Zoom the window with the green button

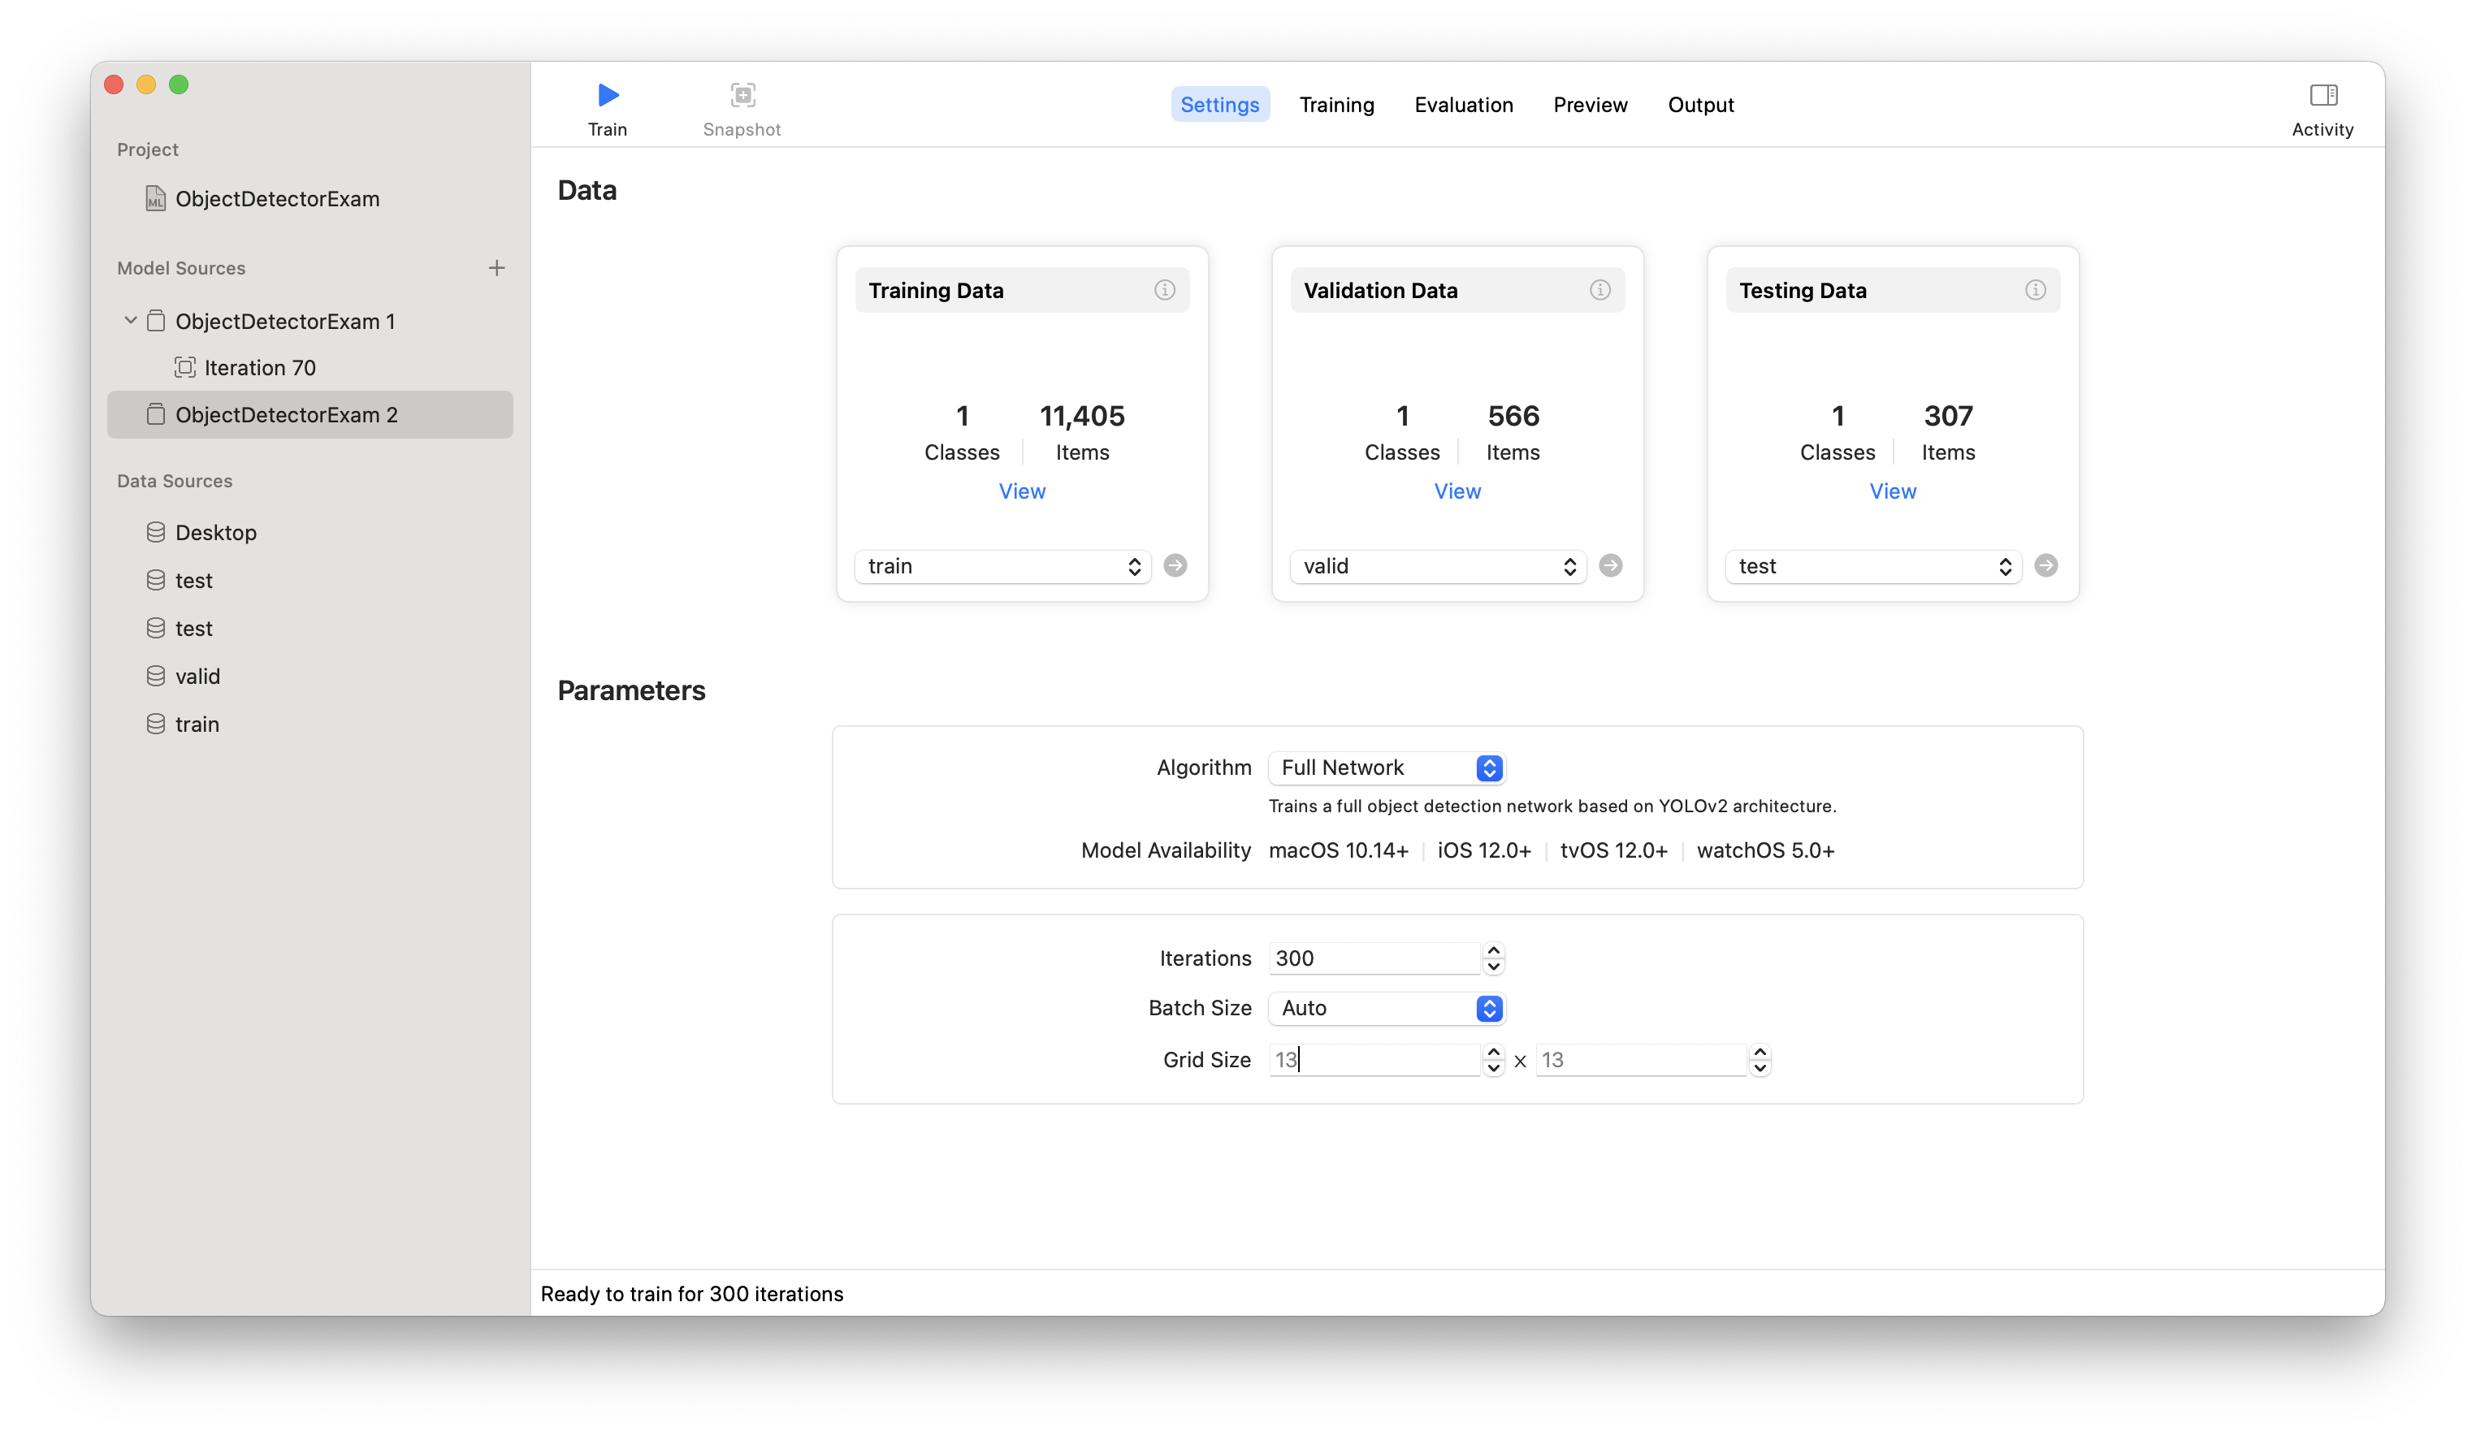click(x=179, y=84)
